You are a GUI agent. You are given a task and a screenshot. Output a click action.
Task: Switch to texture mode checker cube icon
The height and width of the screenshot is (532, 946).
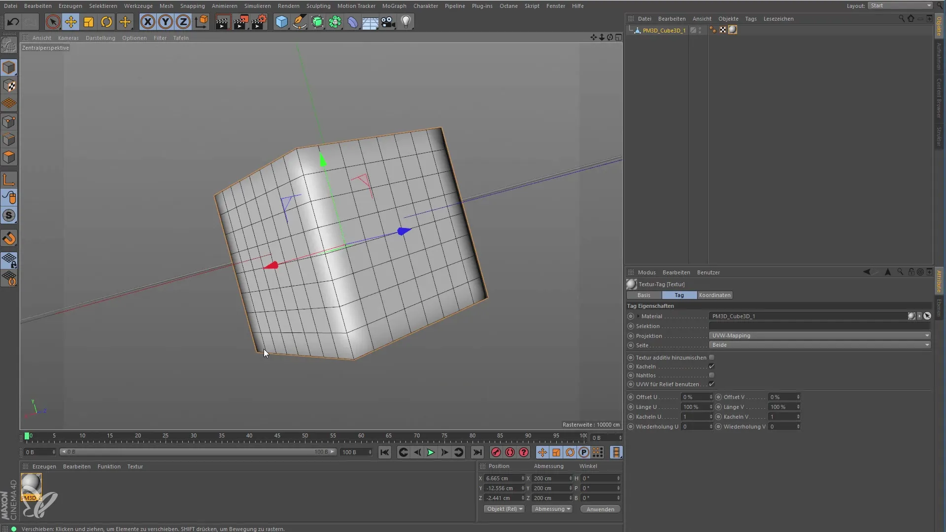coord(9,86)
